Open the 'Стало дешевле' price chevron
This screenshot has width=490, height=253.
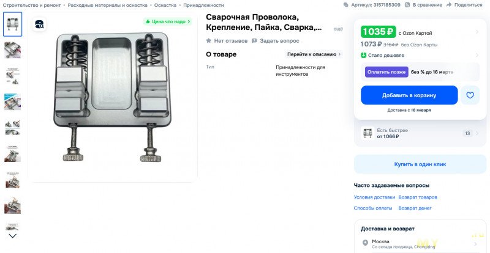coord(477,55)
